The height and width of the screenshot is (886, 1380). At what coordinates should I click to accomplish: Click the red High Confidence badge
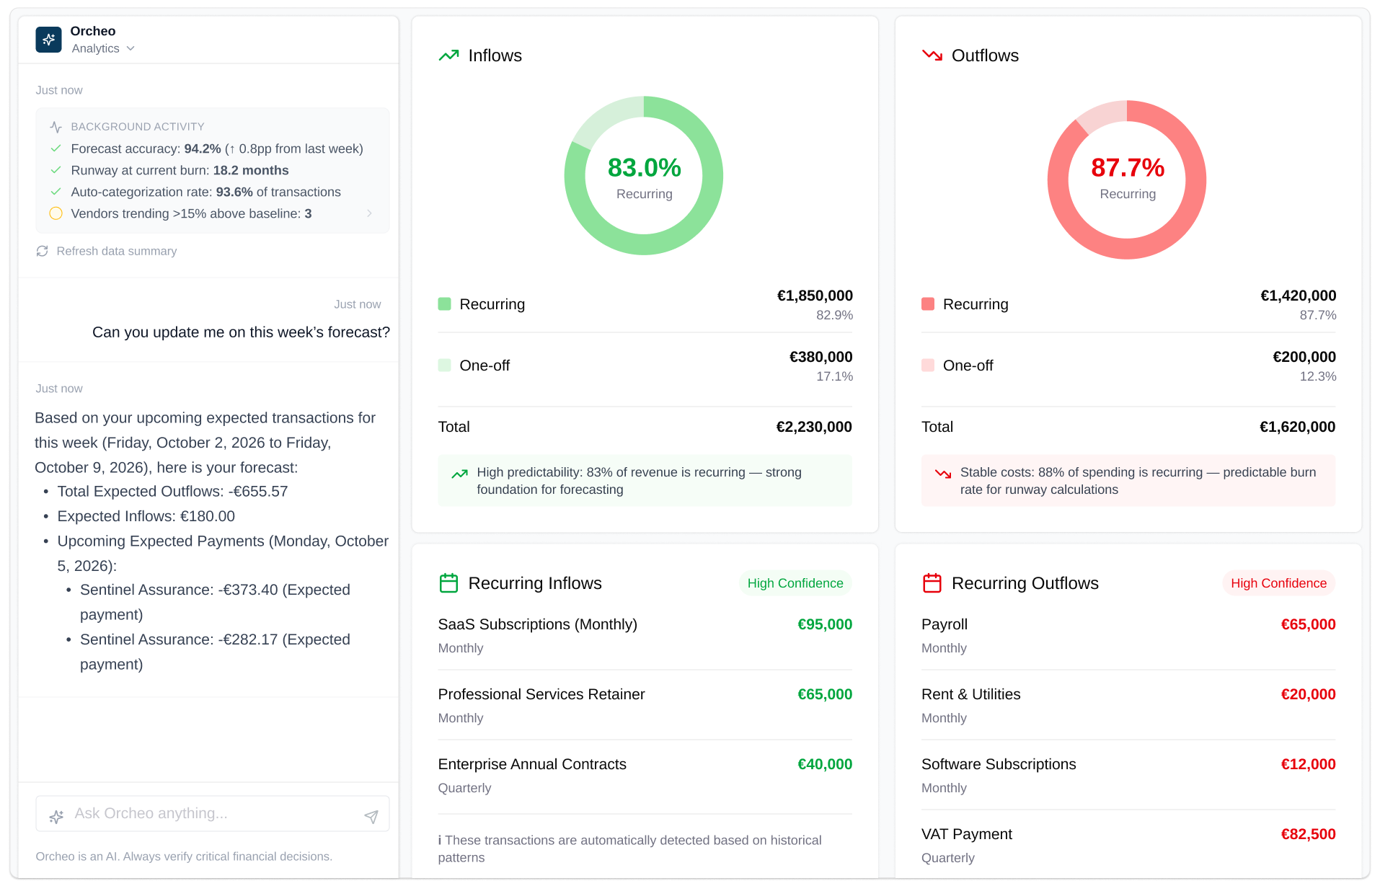point(1278,583)
